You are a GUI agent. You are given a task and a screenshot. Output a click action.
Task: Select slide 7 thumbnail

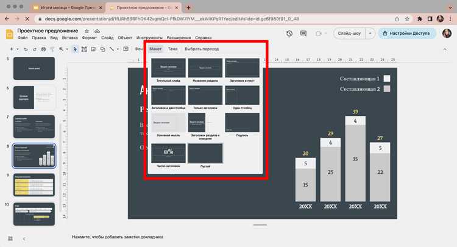point(34,127)
